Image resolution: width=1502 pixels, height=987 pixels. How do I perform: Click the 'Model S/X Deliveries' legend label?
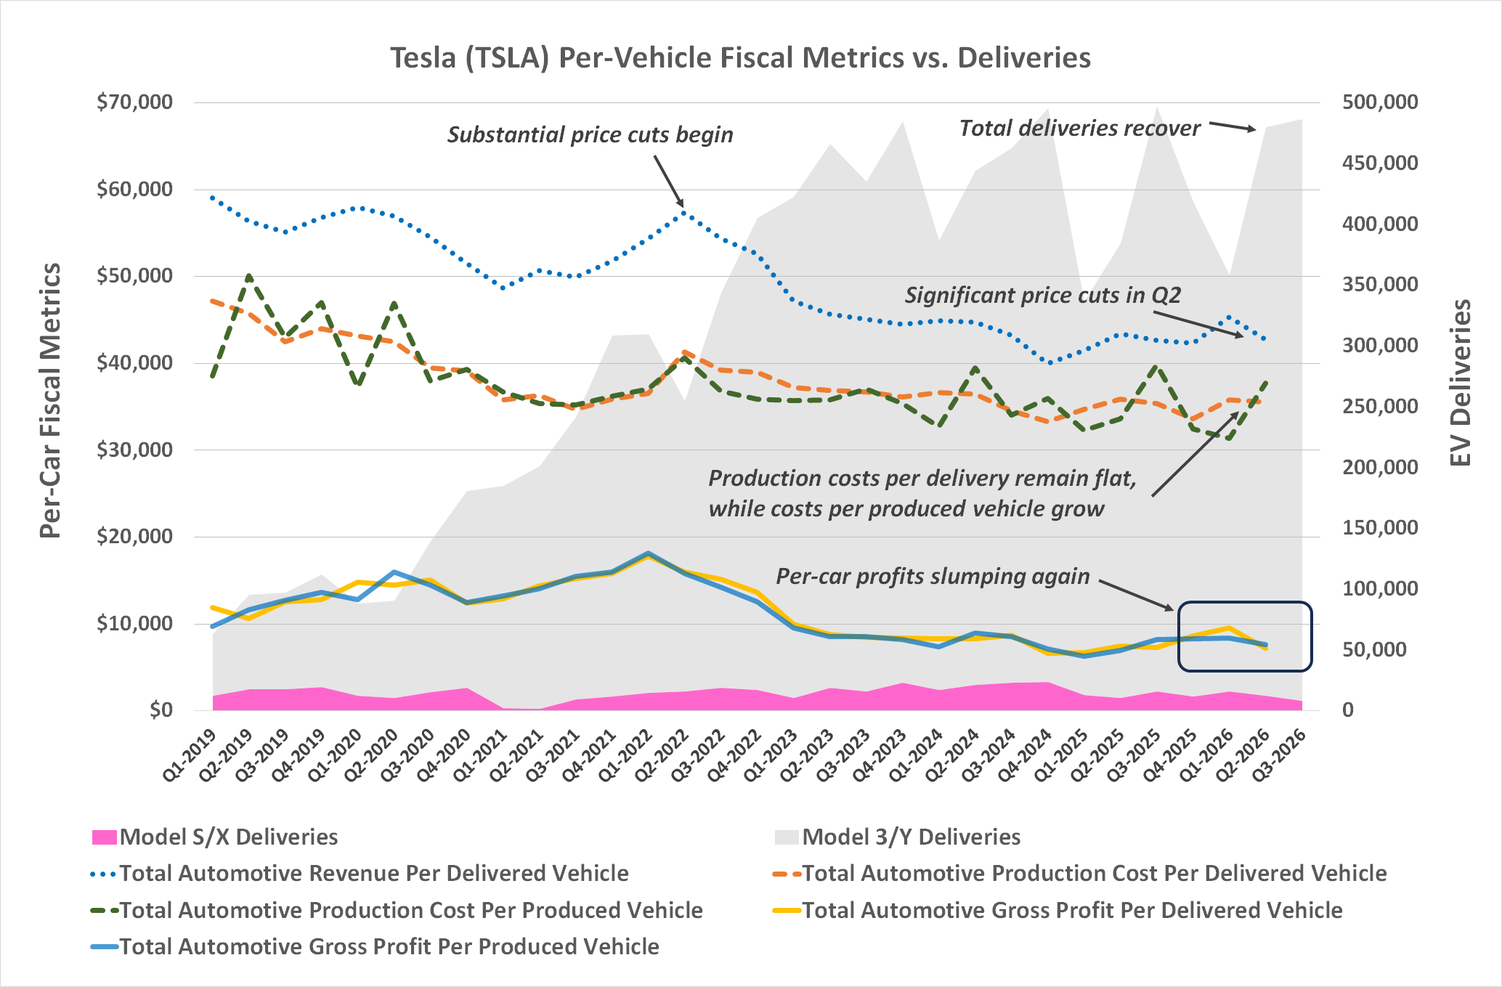[x=229, y=837]
